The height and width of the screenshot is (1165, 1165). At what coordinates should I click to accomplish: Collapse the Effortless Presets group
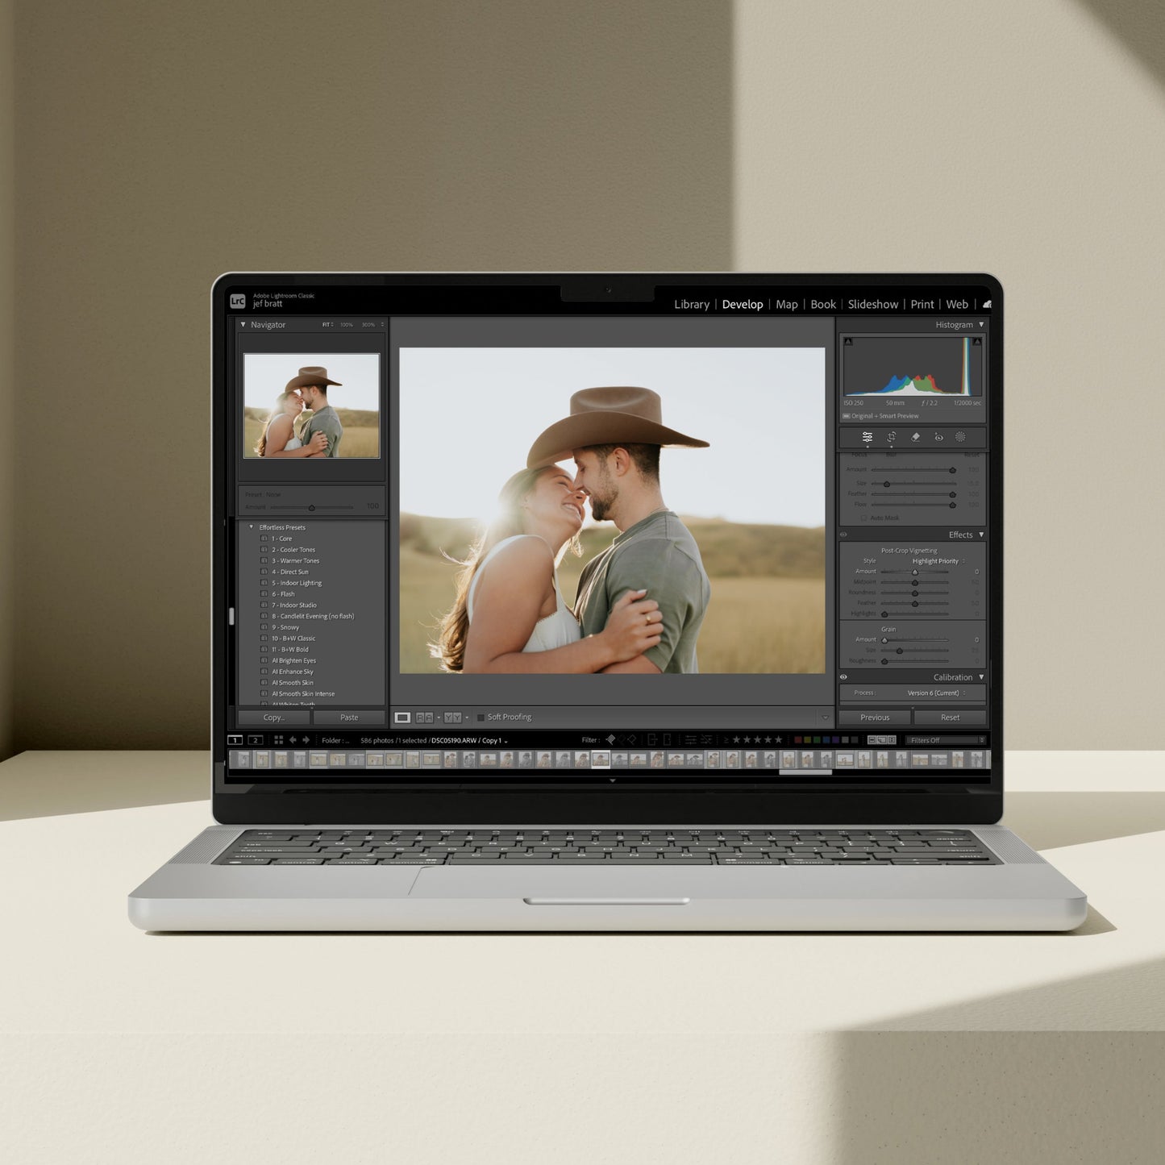click(x=251, y=527)
